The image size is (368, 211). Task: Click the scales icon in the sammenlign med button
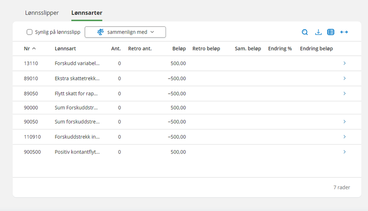pos(100,32)
